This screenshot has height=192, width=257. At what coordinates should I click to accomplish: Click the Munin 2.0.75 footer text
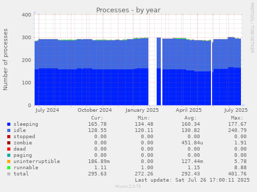point(128,186)
